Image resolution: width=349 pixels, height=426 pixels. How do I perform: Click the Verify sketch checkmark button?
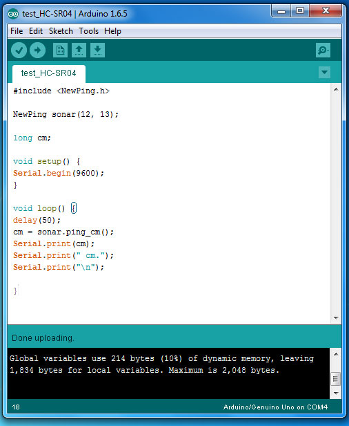click(x=19, y=50)
